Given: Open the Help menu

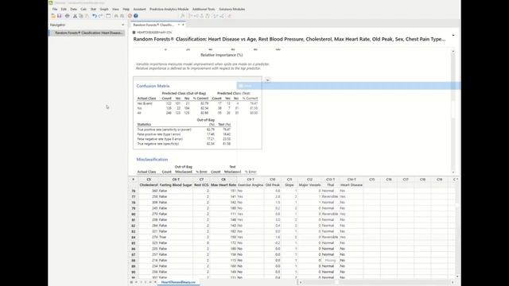Looking at the screenshot, I should (126, 9).
